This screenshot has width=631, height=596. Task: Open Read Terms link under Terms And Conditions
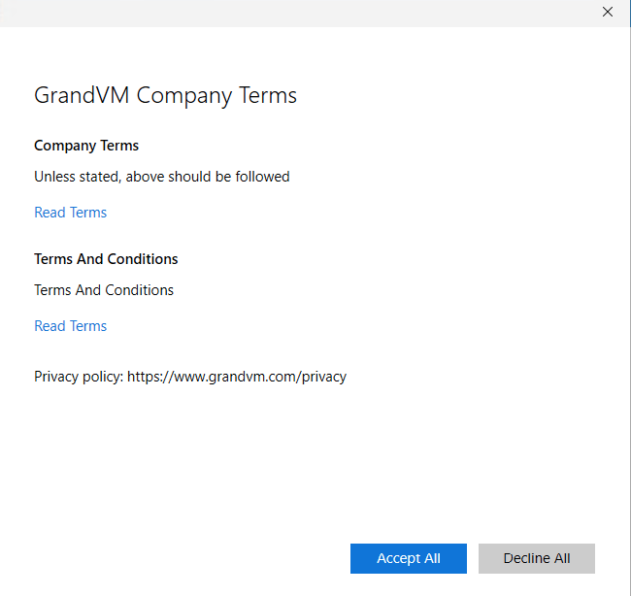[70, 326]
